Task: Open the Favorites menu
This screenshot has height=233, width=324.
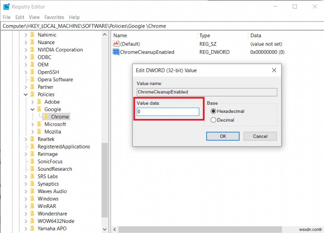Action: [x=54, y=17]
